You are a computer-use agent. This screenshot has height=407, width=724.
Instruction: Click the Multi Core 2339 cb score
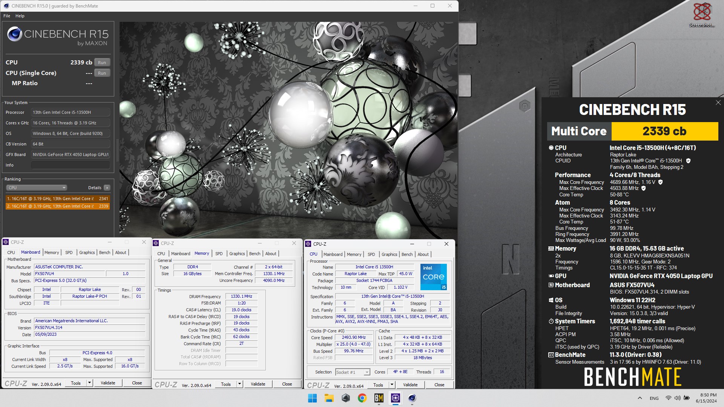664,131
